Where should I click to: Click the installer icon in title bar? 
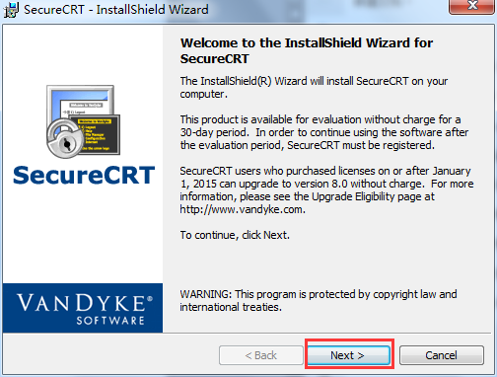[11, 10]
